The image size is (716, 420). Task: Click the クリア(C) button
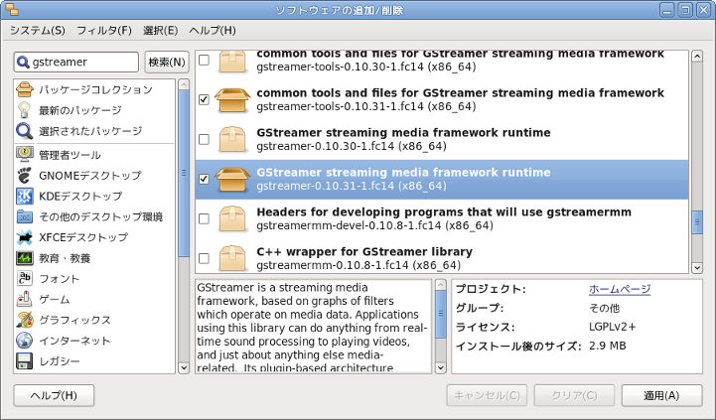tap(574, 395)
